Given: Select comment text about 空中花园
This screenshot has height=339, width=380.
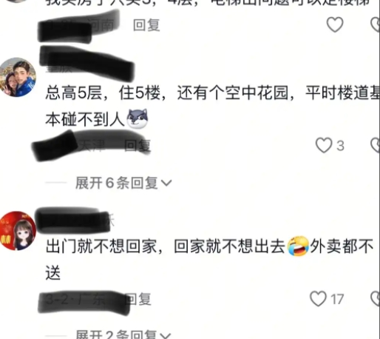Looking at the screenshot, I should point(213,106).
